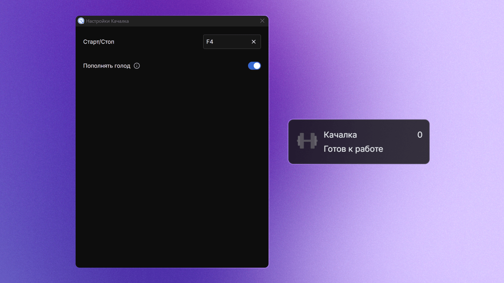Focus the Старт/Стоп hotkey input field
The image size is (504, 283).
tap(228, 42)
